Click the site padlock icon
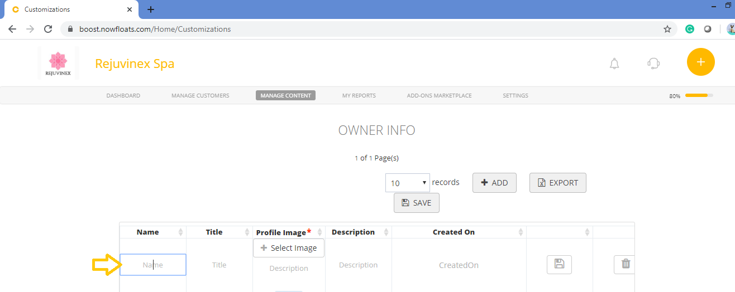 pyautogui.click(x=70, y=29)
